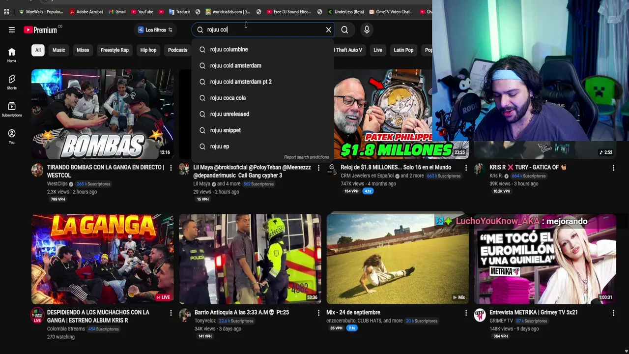Image resolution: width=629 pixels, height=354 pixels.
Task: Open the hamburger guide menu
Action: click(12, 30)
